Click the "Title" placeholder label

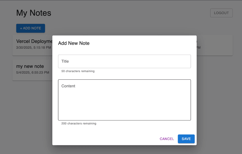[x=65, y=61]
